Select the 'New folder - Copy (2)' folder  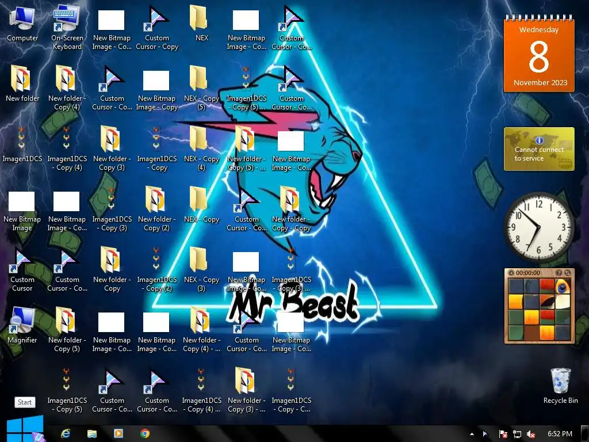click(x=156, y=208)
